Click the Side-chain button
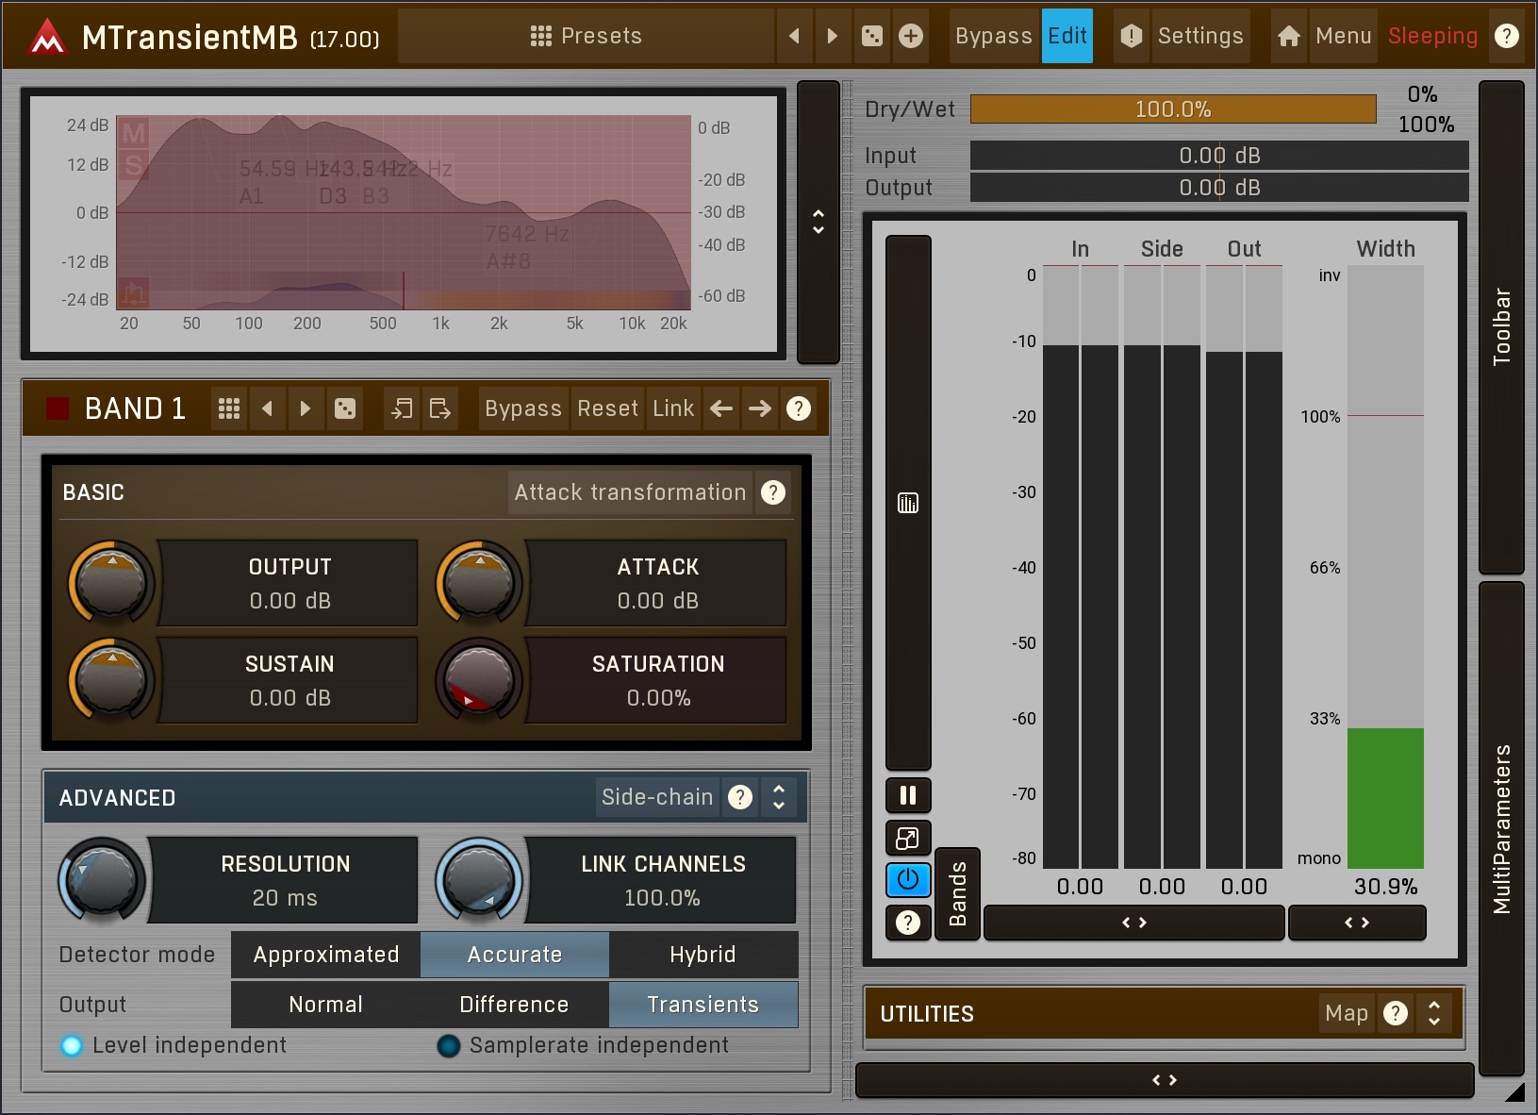Viewport: 1538px width, 1115px height. 657,797
